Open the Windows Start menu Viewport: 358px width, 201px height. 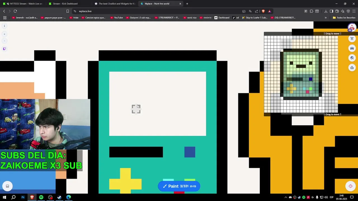(x=4, y=197)
